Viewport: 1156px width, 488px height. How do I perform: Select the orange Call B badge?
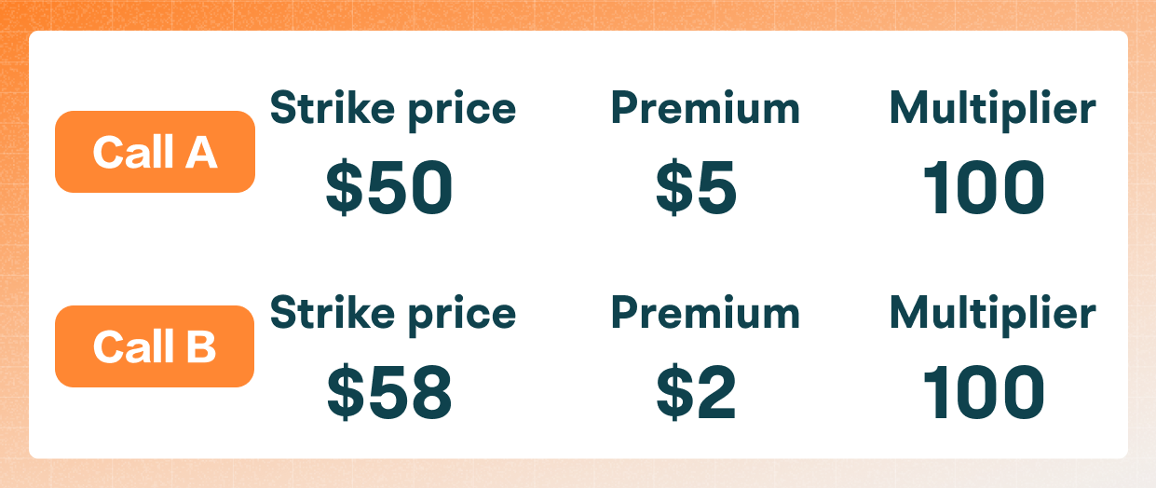155,346
